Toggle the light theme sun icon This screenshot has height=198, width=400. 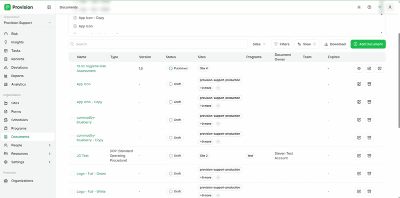[359, 7]
